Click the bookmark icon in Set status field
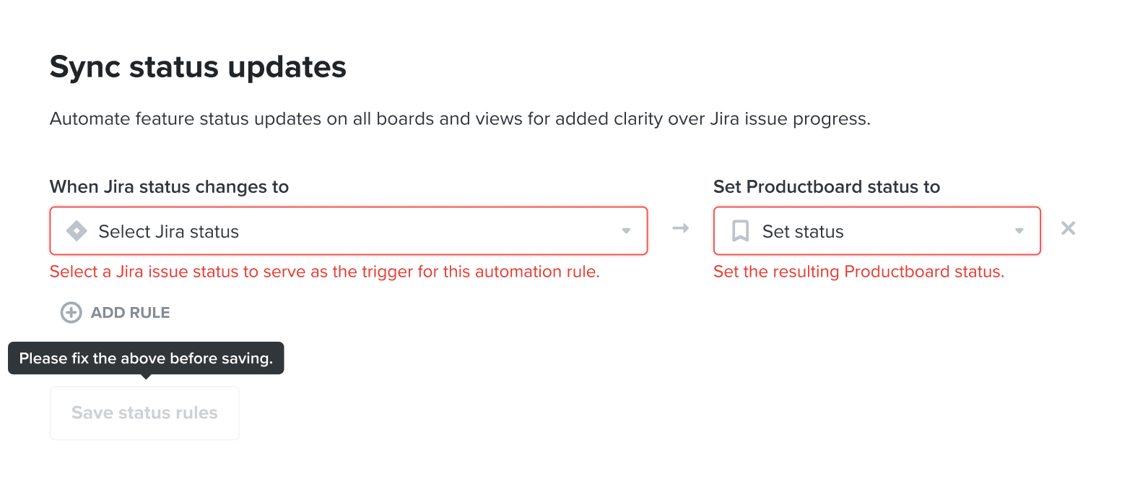 (x=740, y=230)
